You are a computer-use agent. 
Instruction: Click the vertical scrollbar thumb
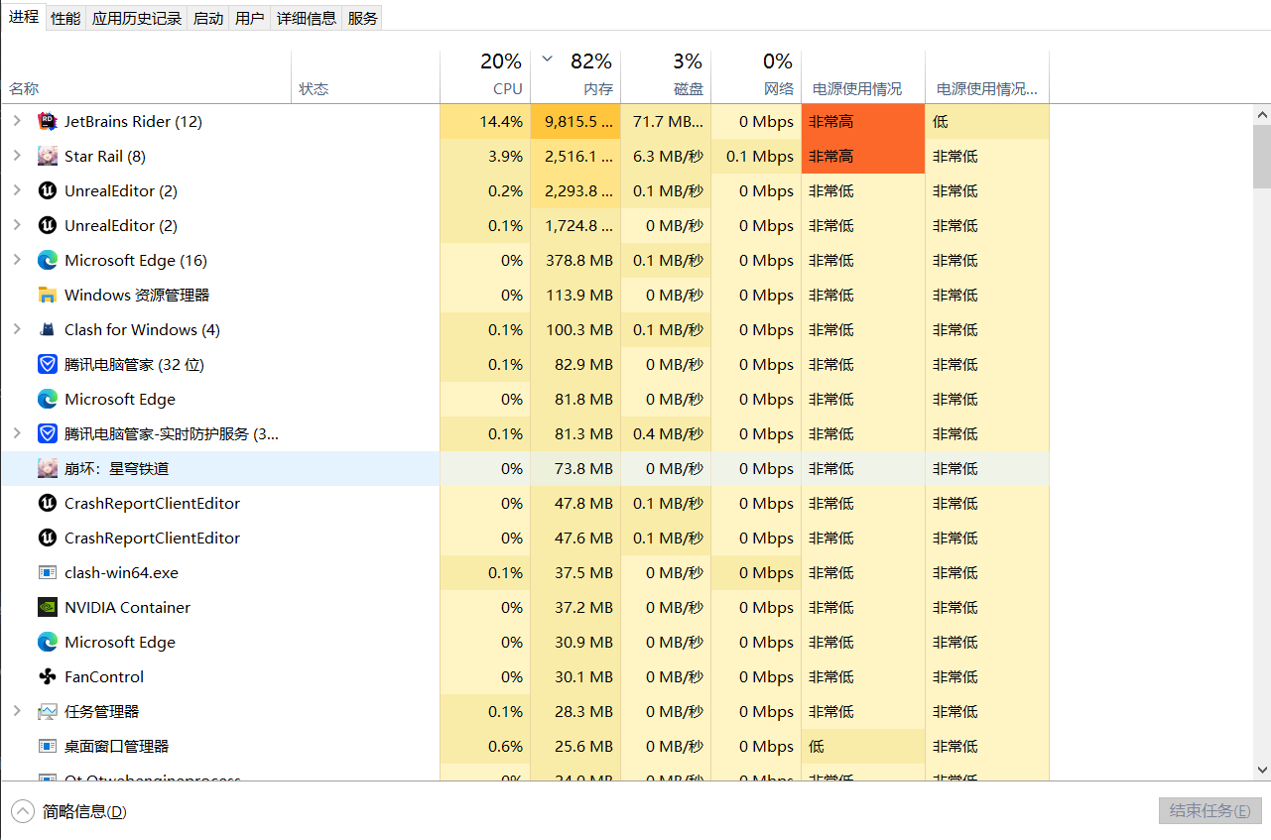pos(1262,157)
